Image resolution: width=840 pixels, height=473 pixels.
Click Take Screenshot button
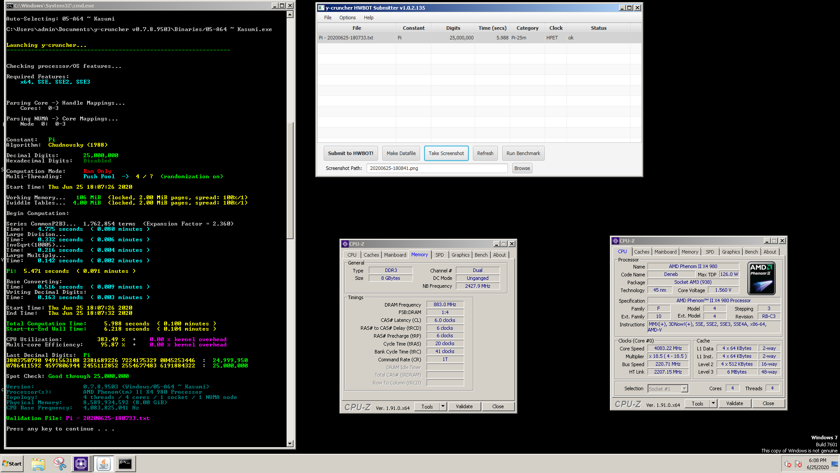[x=446, y=153]
